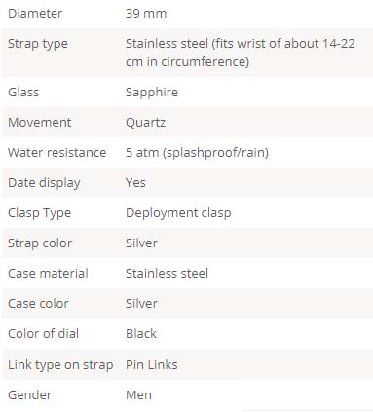Click the Men gender value

tap(138, 395)
